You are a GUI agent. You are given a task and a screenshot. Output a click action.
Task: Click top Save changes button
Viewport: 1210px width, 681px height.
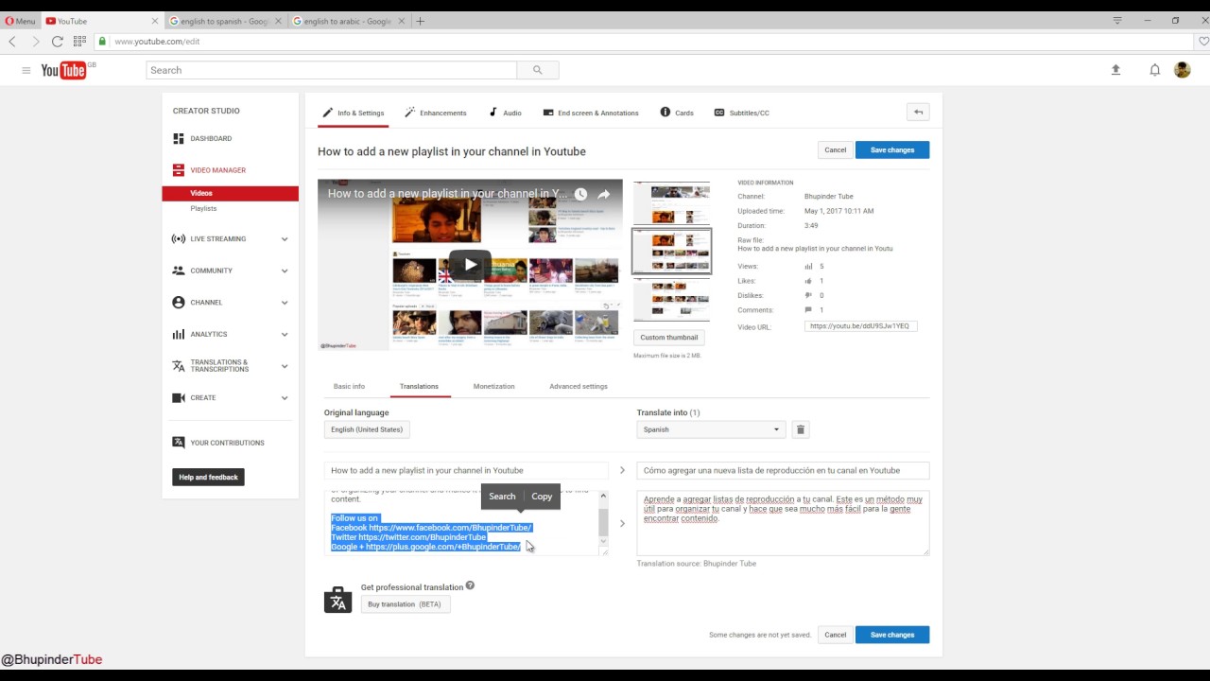[892, 149]
